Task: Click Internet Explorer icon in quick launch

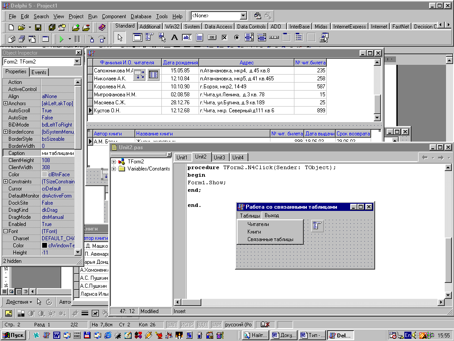Action: click(x=108, y=335)
